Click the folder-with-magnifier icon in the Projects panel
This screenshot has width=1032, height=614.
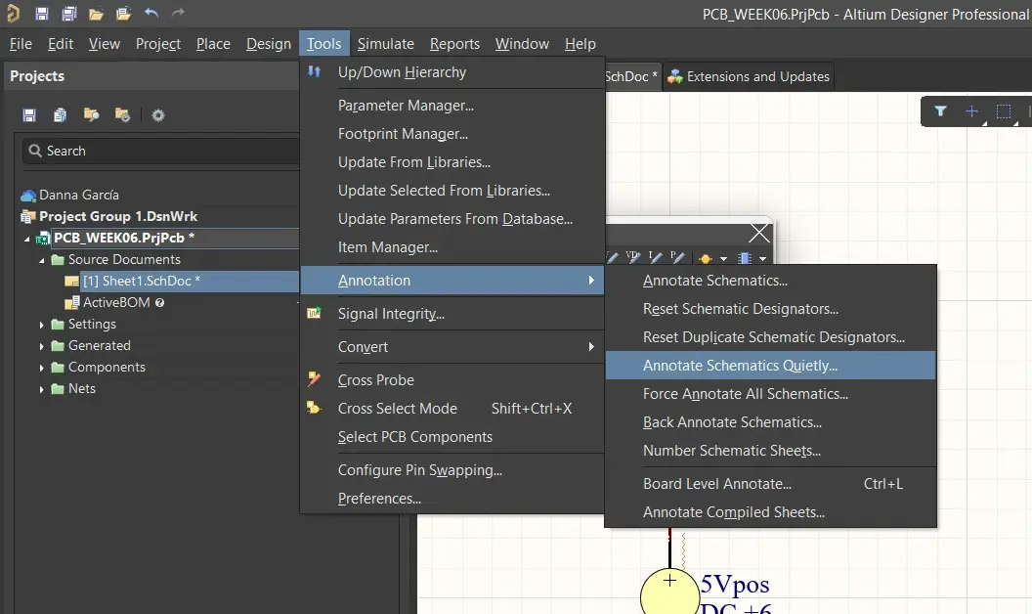[91, 115]
